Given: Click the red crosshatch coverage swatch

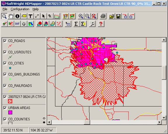Looking at the screenshot, I should coord(10,101).
